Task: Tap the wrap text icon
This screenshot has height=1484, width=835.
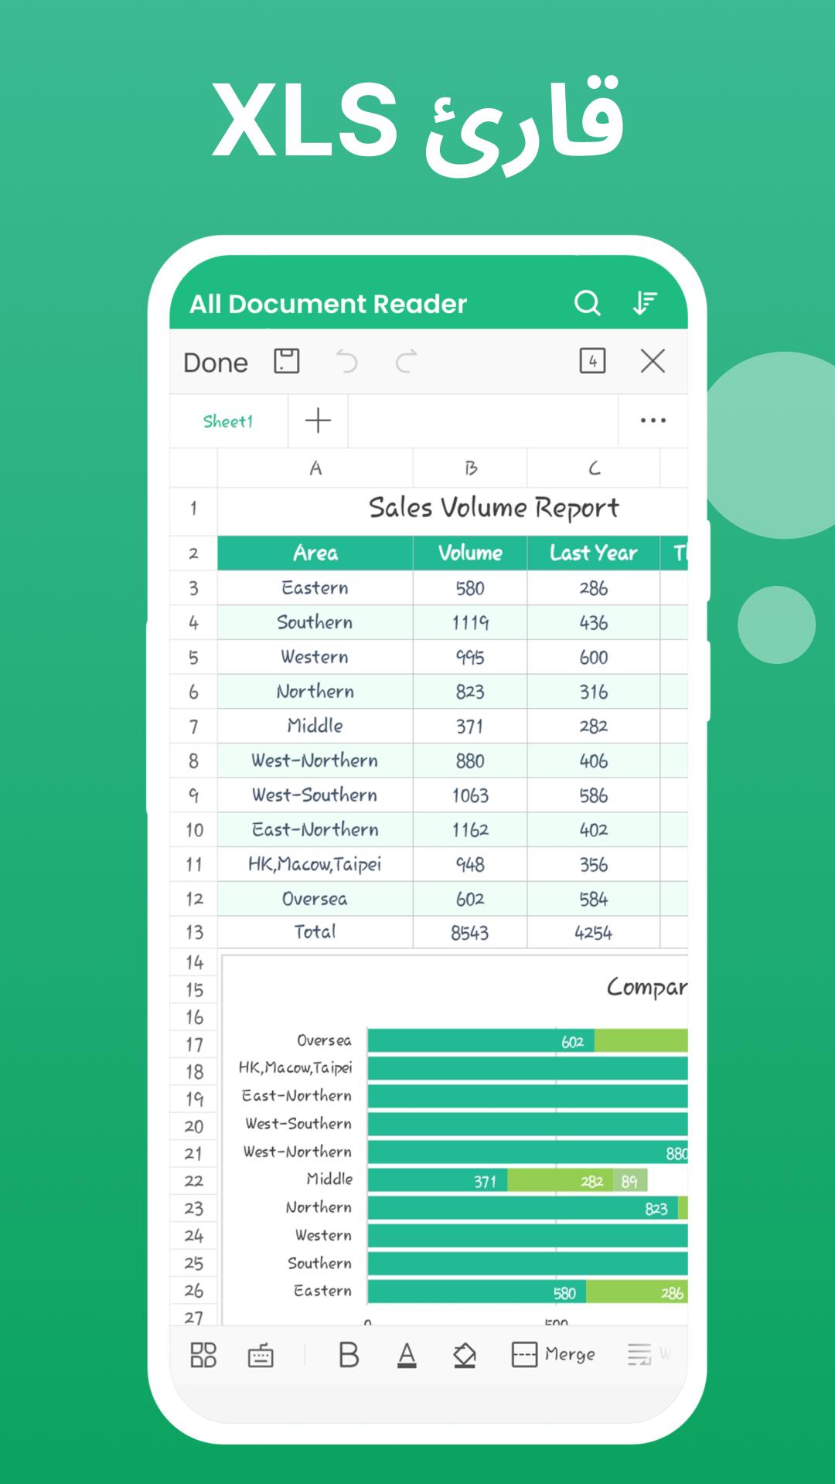Action: 639,1354
